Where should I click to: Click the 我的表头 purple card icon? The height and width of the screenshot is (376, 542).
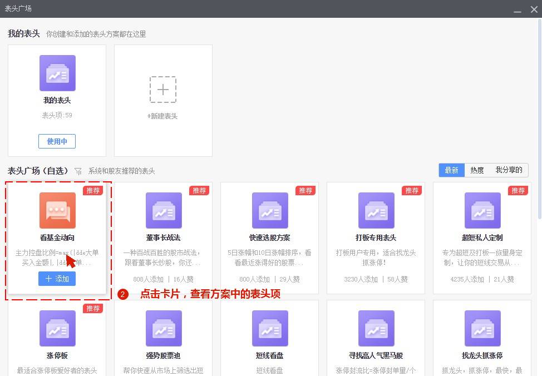click(57, 73)
